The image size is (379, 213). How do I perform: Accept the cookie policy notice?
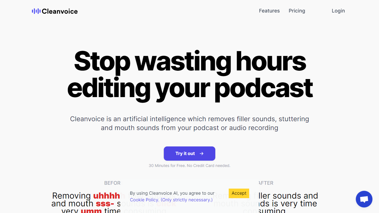click(239, 193)
